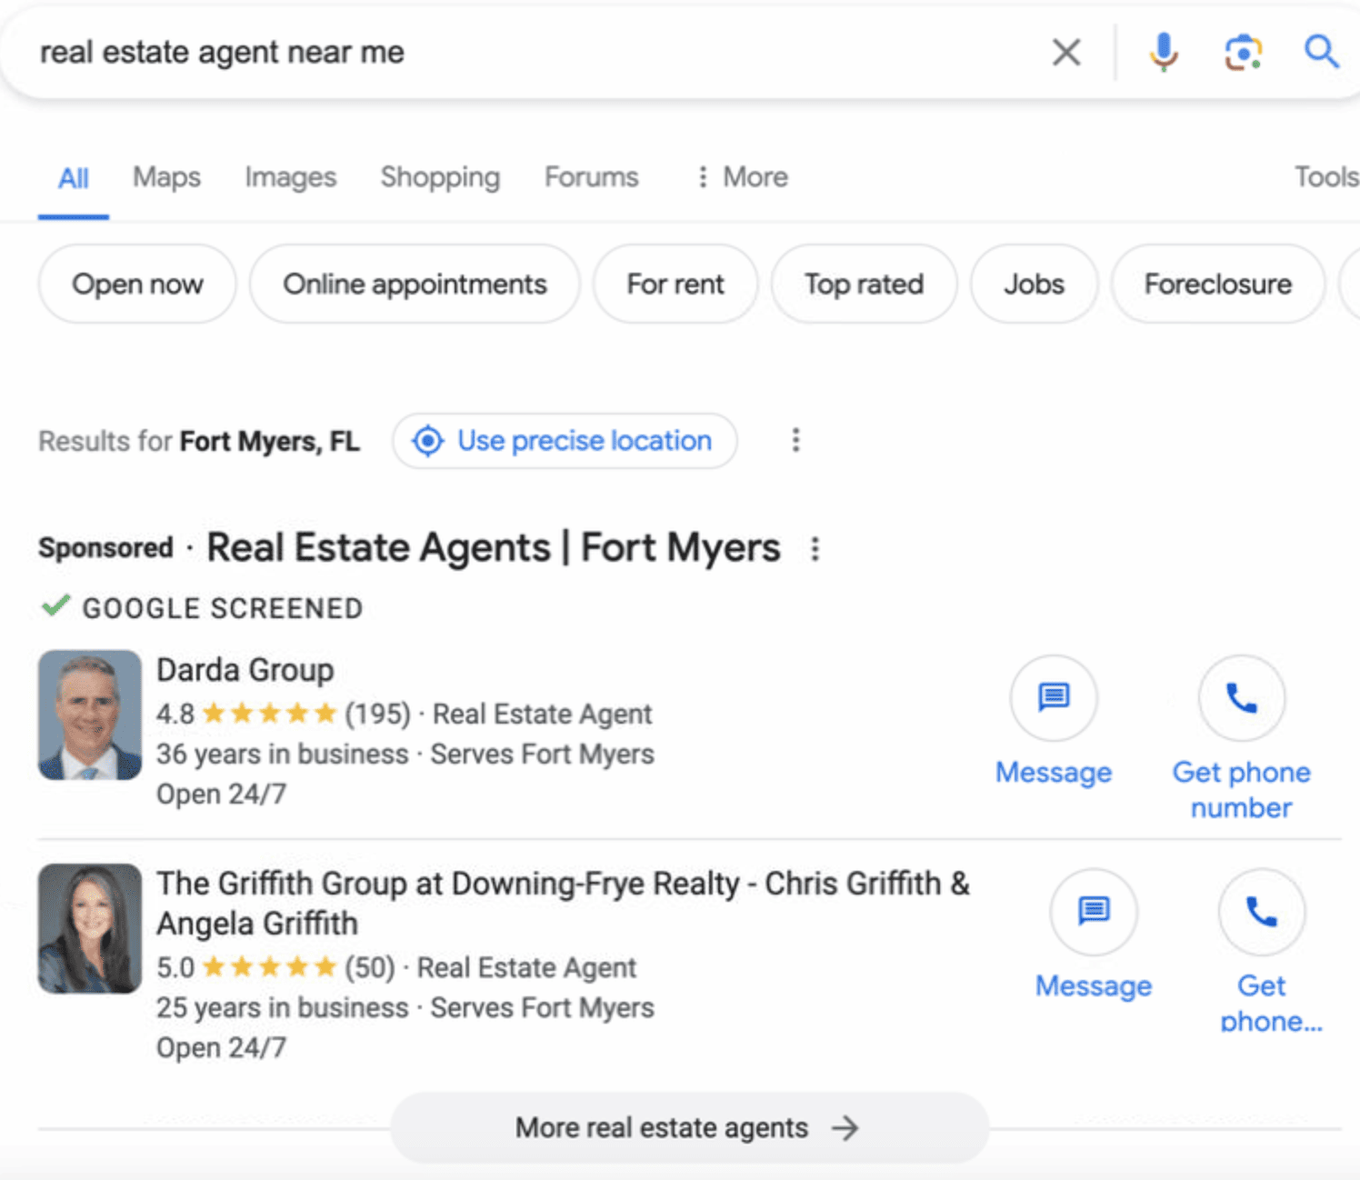This screenshot has width=1360, height=1180.
Task: Click Message icon for Darda Group
Action: [x=1054, y=698]
